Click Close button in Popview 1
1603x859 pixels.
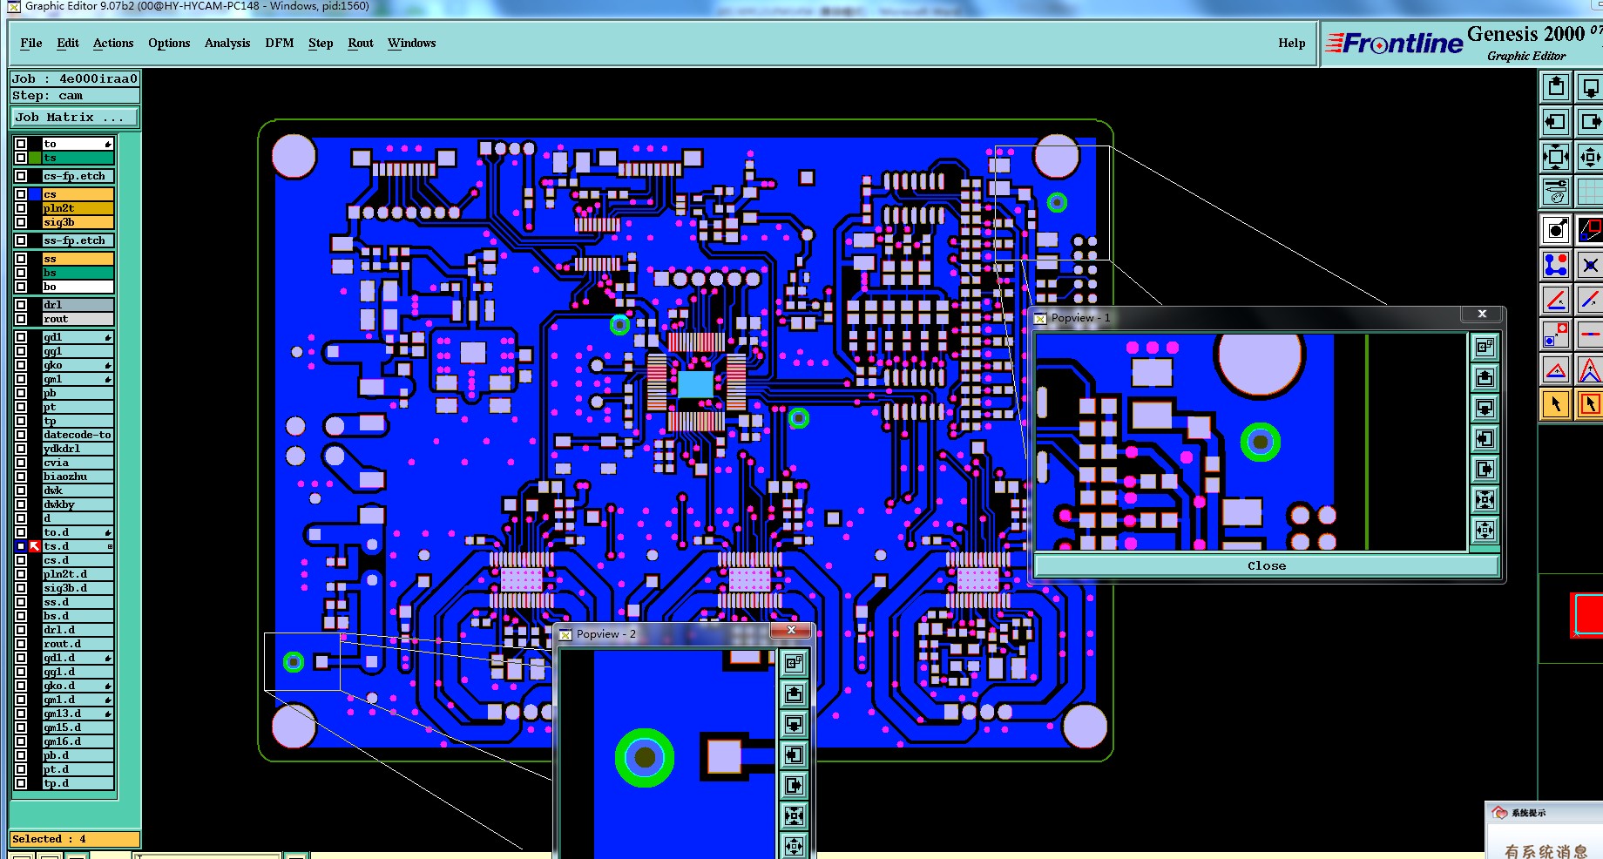pos(1266,565)
